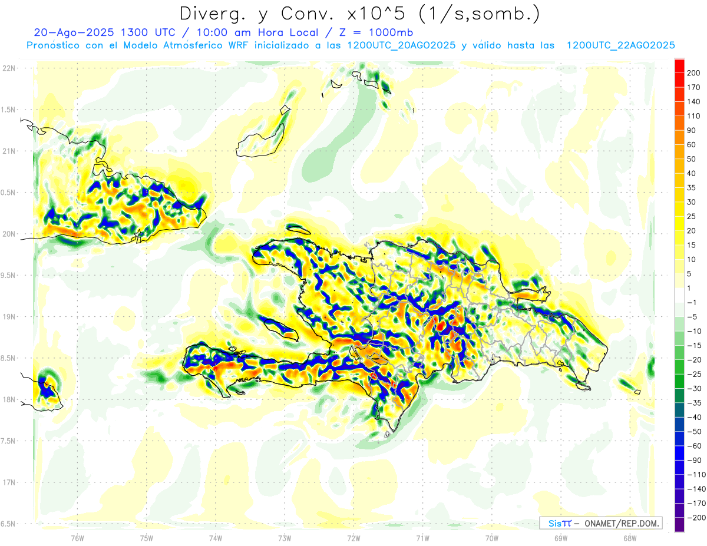
Task: Click the "1200UTC_22AGO2025" valid-until timestamp
Action: [620, 45]
